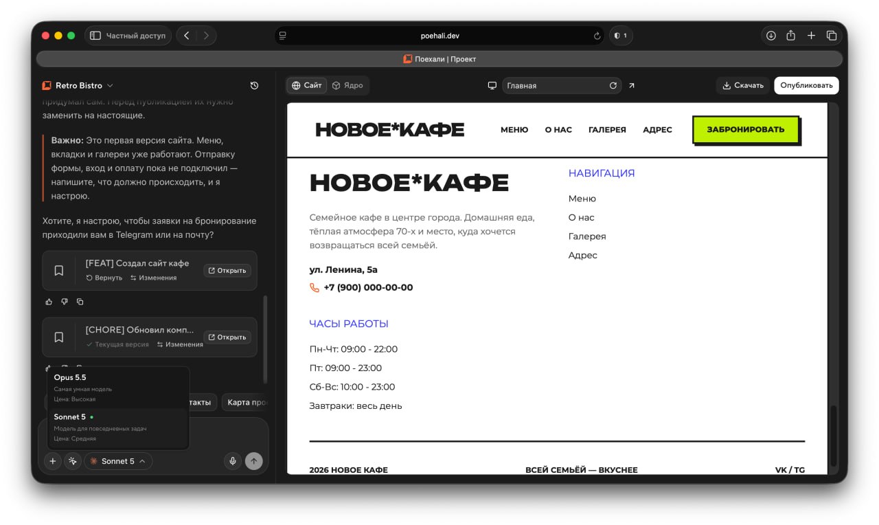The width and height of the screenshot is (879, 525).
Task: Go back with the Safari back arrow
Action: click(x=187, y=36)
